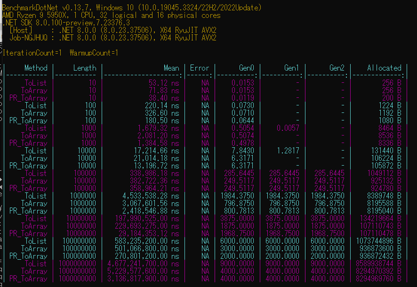
Task: Click the Gen0 value 7.8430
Action: tap(243, 151)
